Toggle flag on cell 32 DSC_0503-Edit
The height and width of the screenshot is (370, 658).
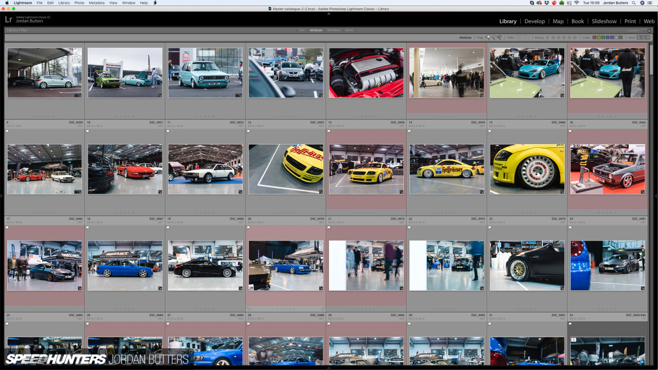click(570, 324)
